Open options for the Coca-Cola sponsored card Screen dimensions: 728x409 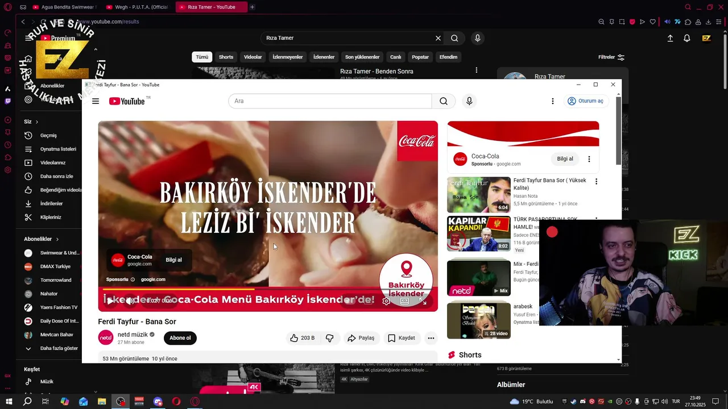pos(589,159)
